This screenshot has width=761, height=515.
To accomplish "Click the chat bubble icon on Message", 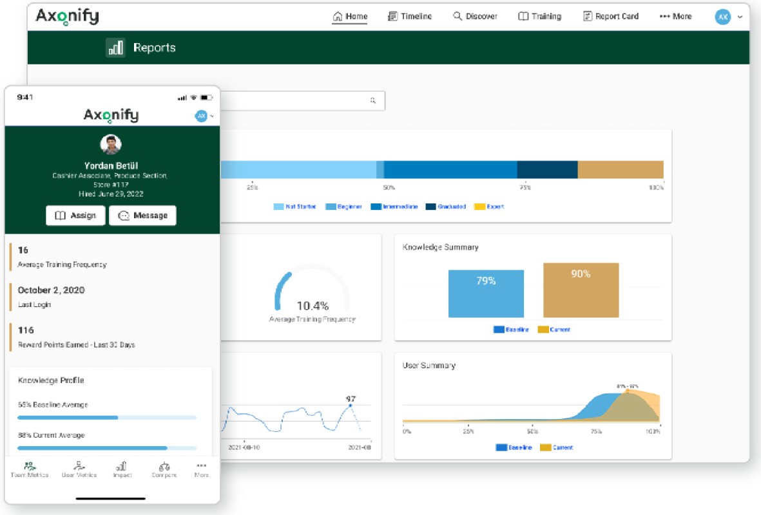I will click(124, 216).
